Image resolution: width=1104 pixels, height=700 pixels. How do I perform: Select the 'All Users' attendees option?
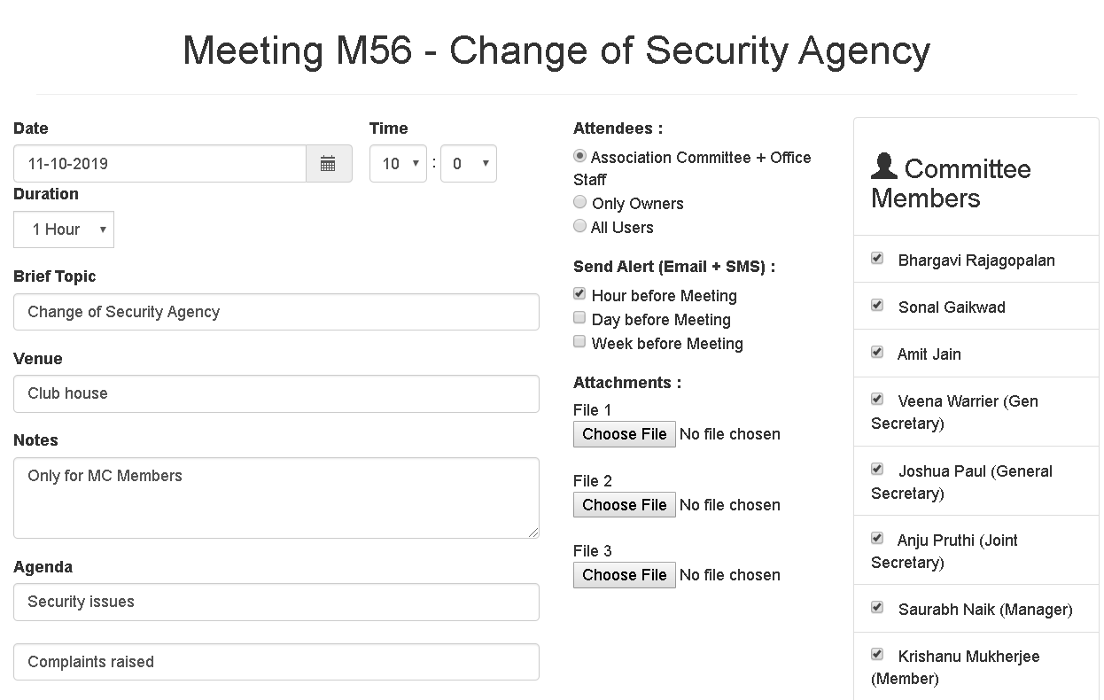[579, 226]
